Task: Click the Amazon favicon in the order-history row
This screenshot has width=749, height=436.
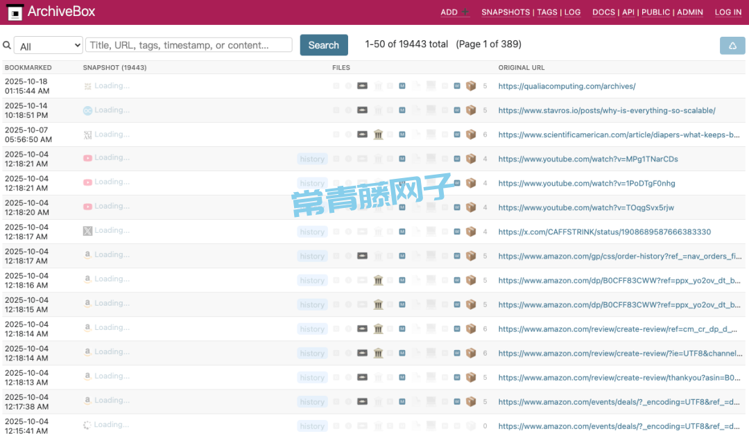Action: (87, 255)
